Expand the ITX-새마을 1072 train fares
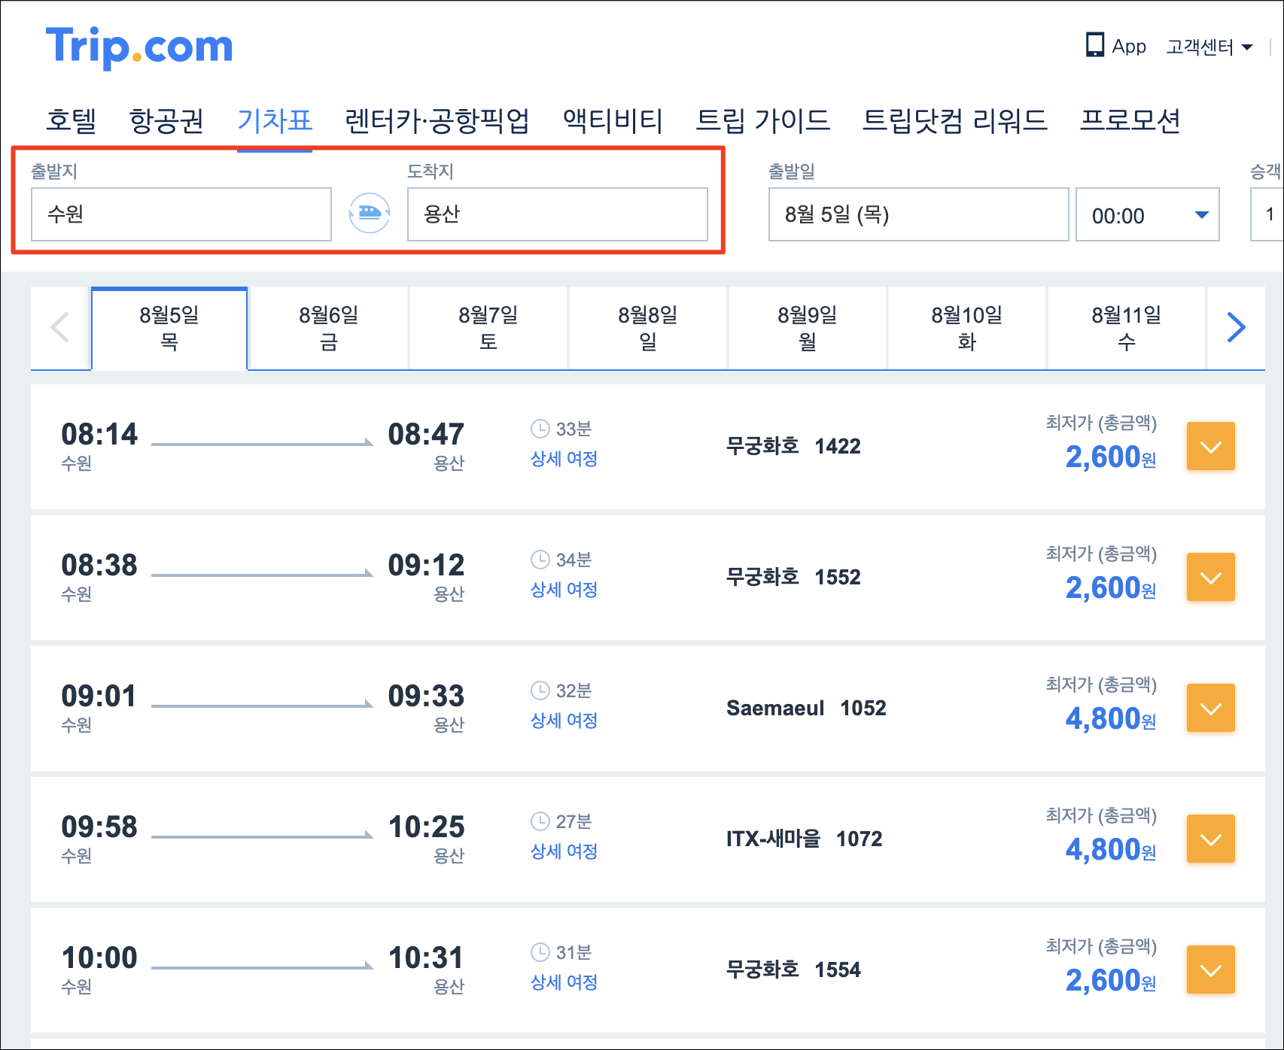 (1211, 839)
